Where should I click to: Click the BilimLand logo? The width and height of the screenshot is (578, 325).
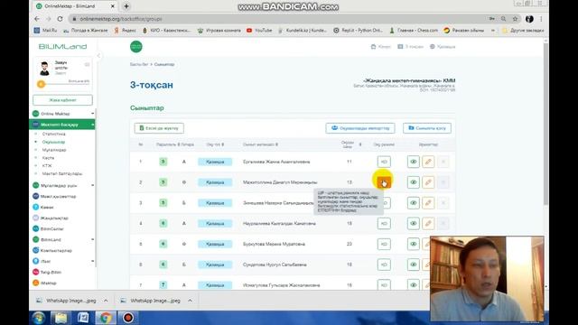point(62,47)
